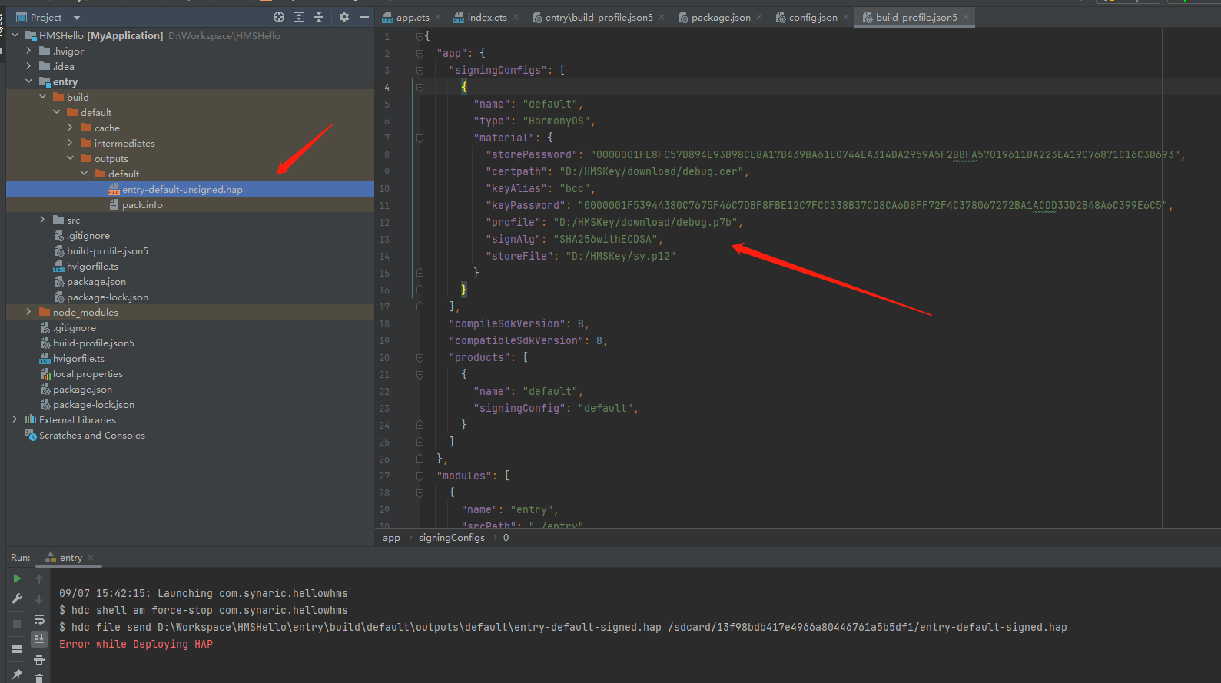Expand the .idea folder
The height and width of the screenshot is (683, 1221).
[29, 66]
